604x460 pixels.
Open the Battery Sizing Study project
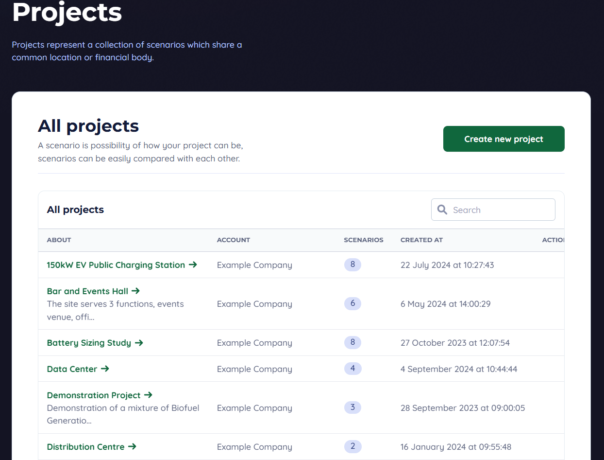click(x=89, y=343)
